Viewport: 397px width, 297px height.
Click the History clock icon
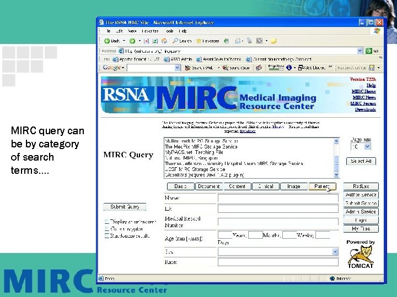(x=227, y=41)
